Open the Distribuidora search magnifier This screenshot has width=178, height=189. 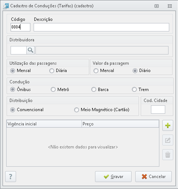coord(30,50)
